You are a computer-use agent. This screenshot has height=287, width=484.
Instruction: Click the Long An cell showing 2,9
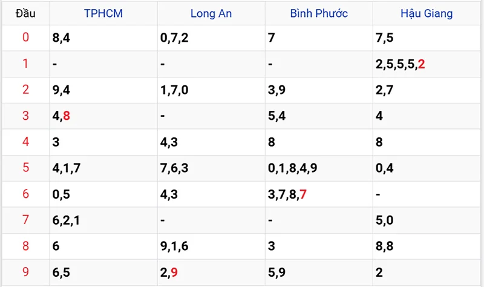click(169, 272)
